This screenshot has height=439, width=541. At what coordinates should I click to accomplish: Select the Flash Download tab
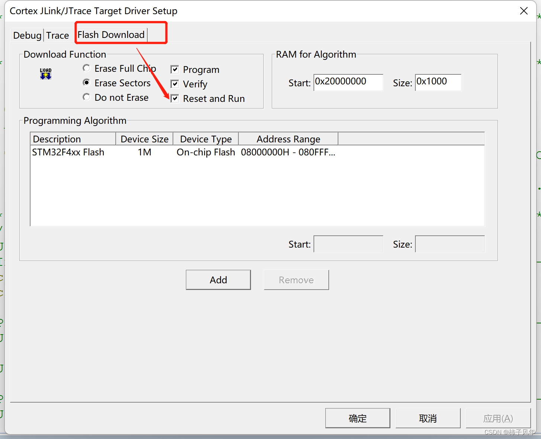click(110, 34)
